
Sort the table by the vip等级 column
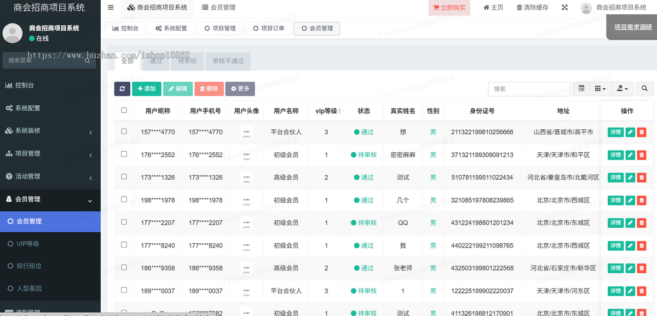(326, 110)
